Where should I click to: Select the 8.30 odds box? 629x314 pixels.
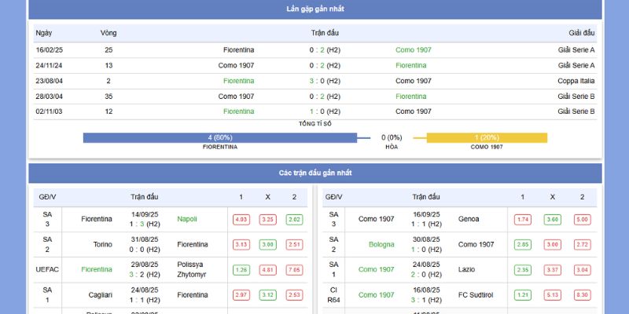582,295
